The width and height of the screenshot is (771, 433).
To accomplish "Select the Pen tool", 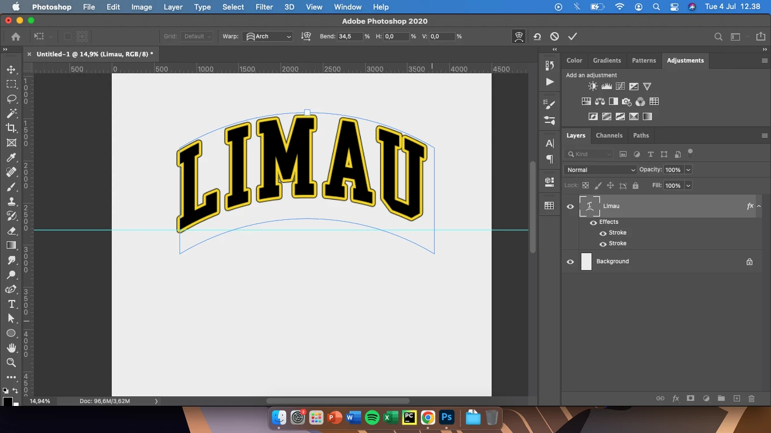I will pos(11,289).
